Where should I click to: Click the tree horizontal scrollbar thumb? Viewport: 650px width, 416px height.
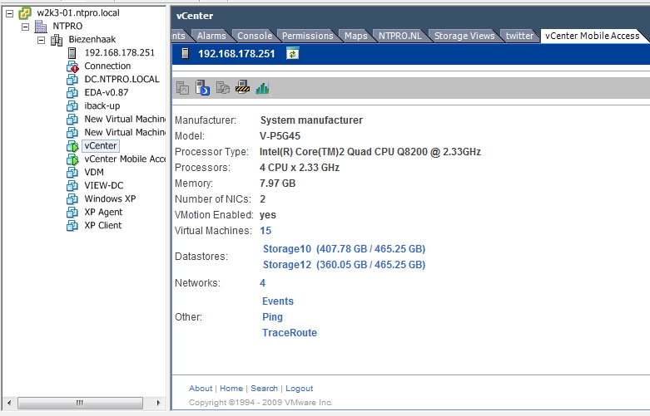80,403
